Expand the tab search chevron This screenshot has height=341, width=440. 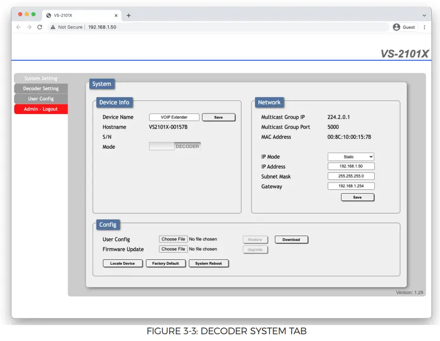424,15
